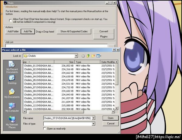
Task: Click the Job List text area
Action: point(56,45)
